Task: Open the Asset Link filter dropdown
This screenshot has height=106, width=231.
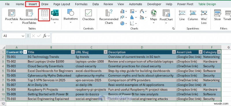Action: [200, 52]
